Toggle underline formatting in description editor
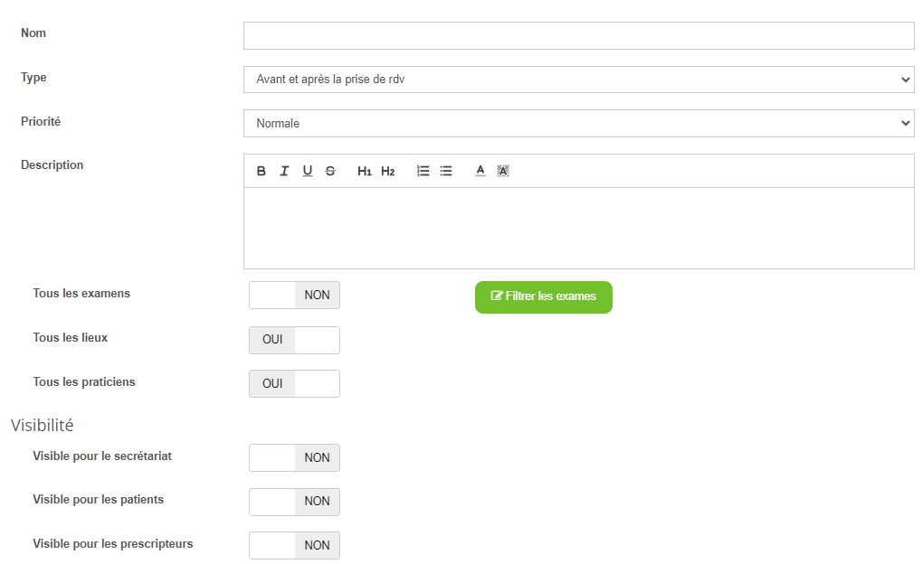923x564 pixels. pos(308,171)
